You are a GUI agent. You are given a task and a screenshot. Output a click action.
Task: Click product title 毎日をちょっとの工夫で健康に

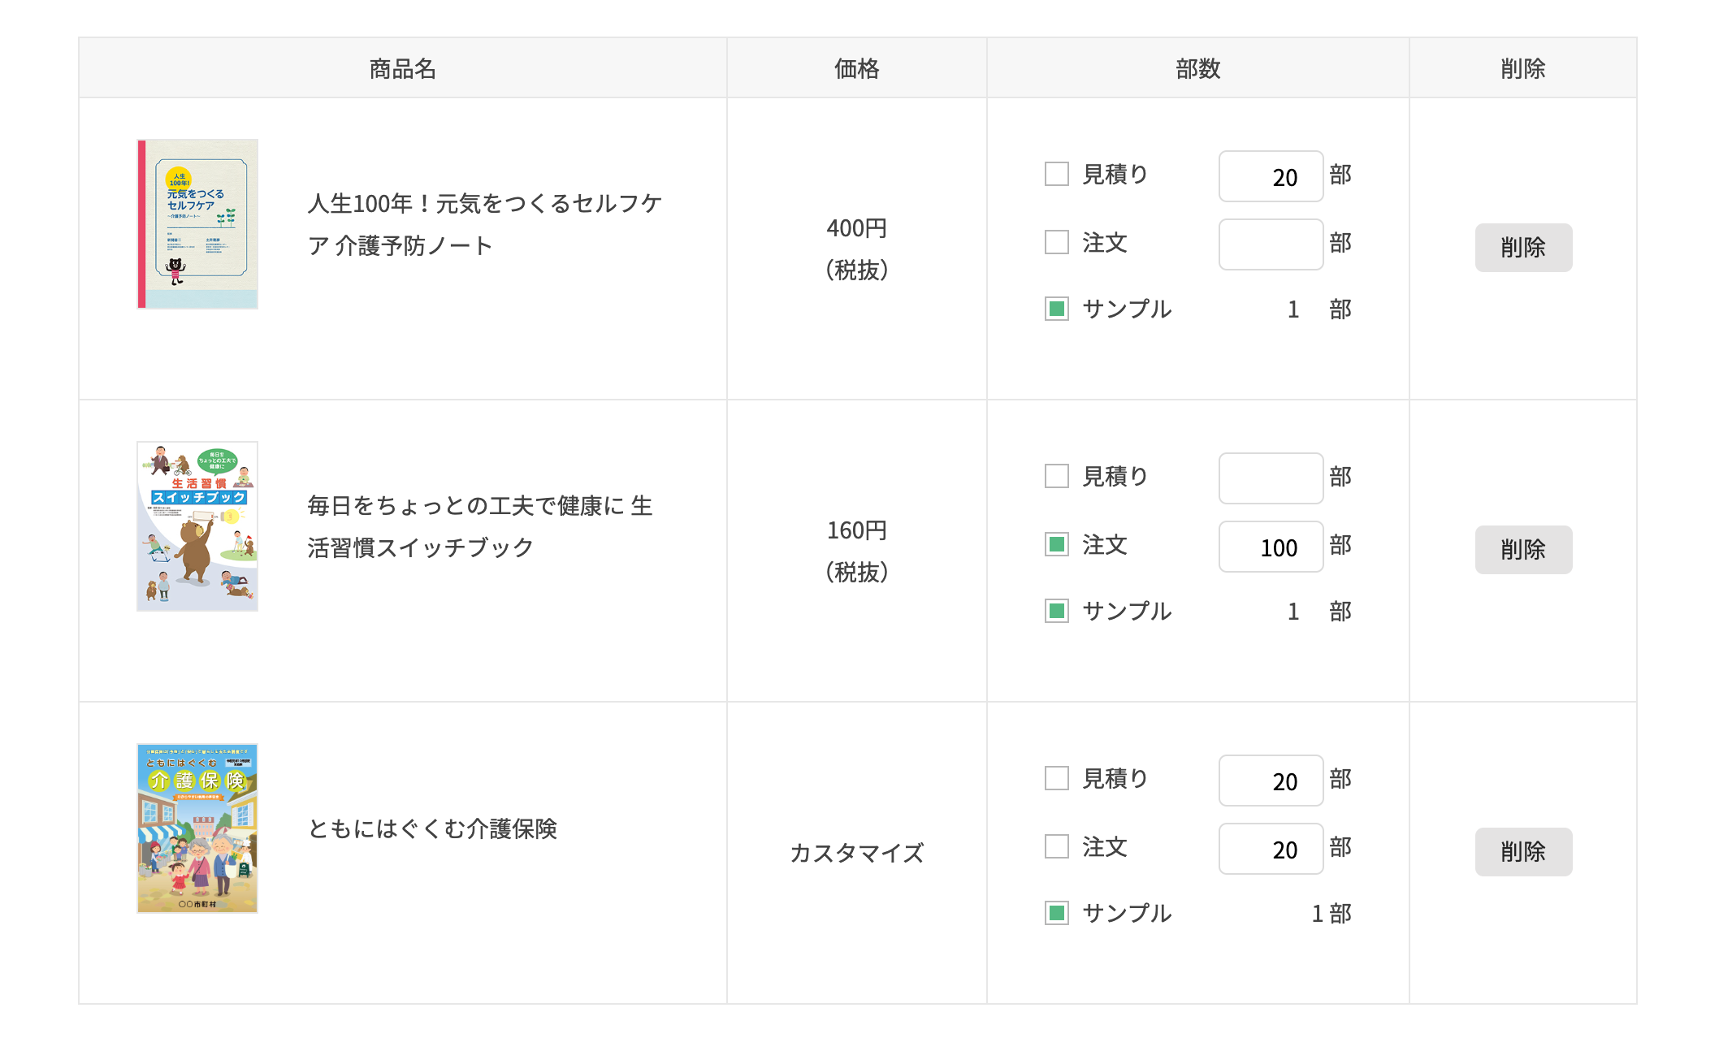pyautogui.click(x=480, y=526)
